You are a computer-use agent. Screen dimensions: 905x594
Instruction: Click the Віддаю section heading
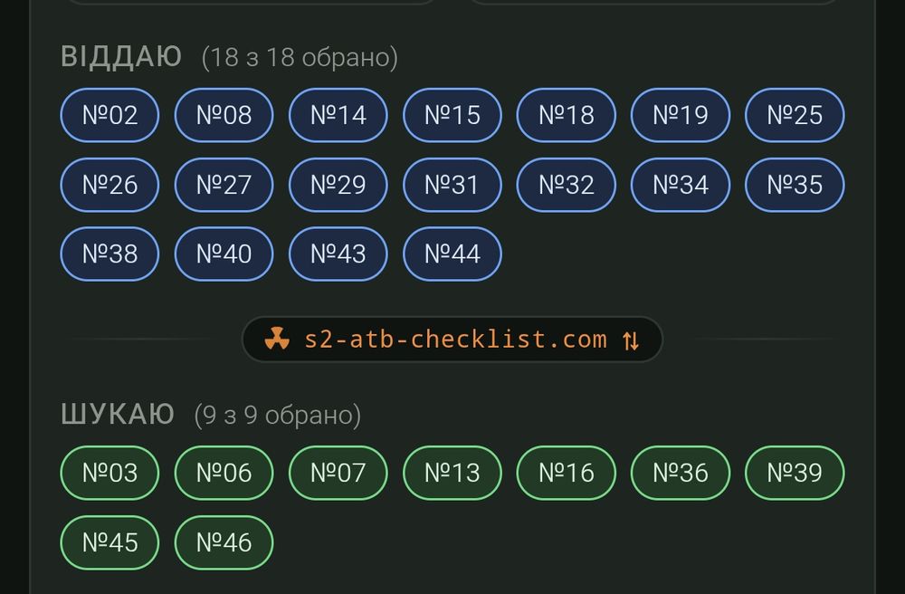(x=121, y=56)
